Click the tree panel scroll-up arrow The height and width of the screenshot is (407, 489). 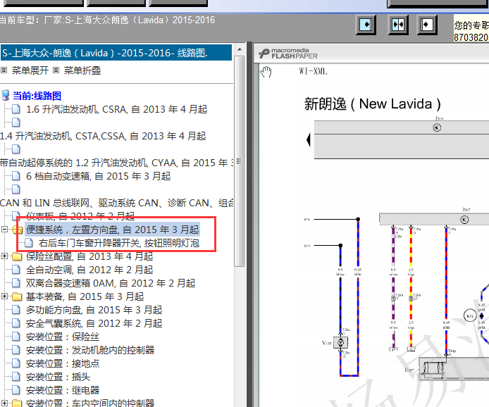coord(240,49)
